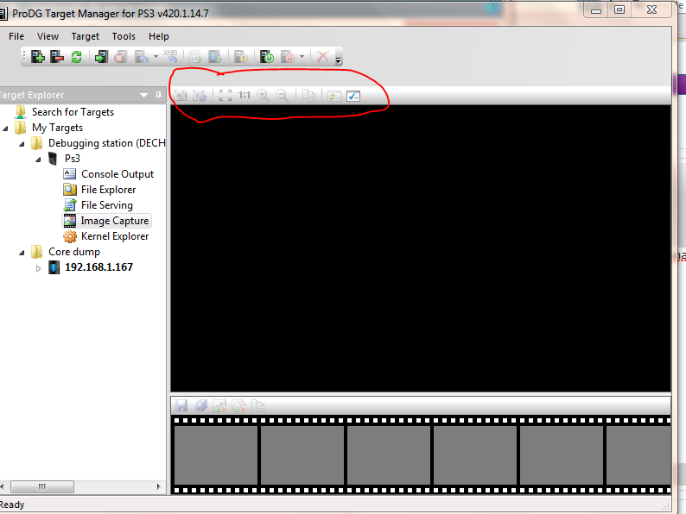Open the Target menu

click(x=86, y=36)
